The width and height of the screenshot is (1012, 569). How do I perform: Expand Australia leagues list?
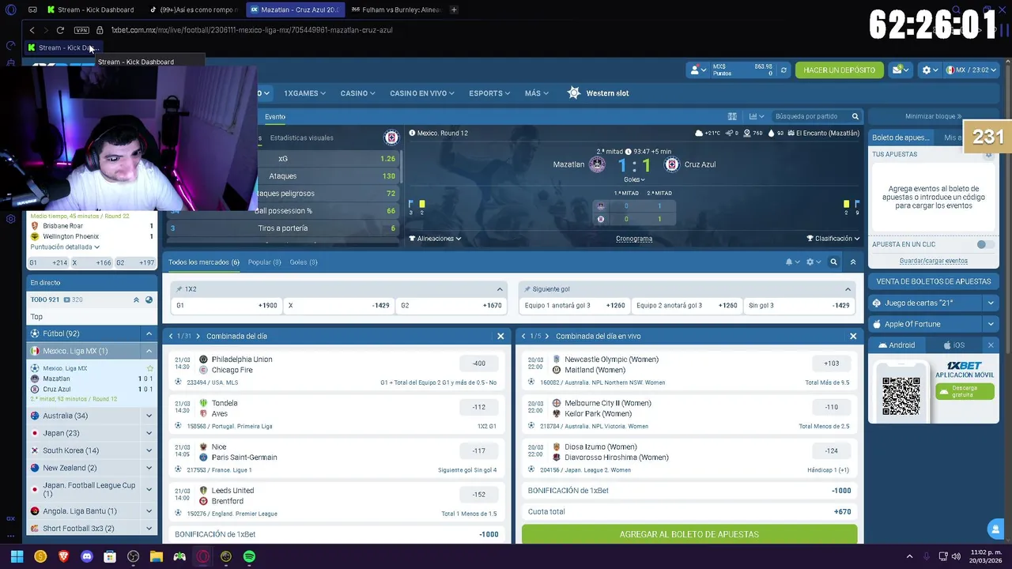tap(149, 416)
